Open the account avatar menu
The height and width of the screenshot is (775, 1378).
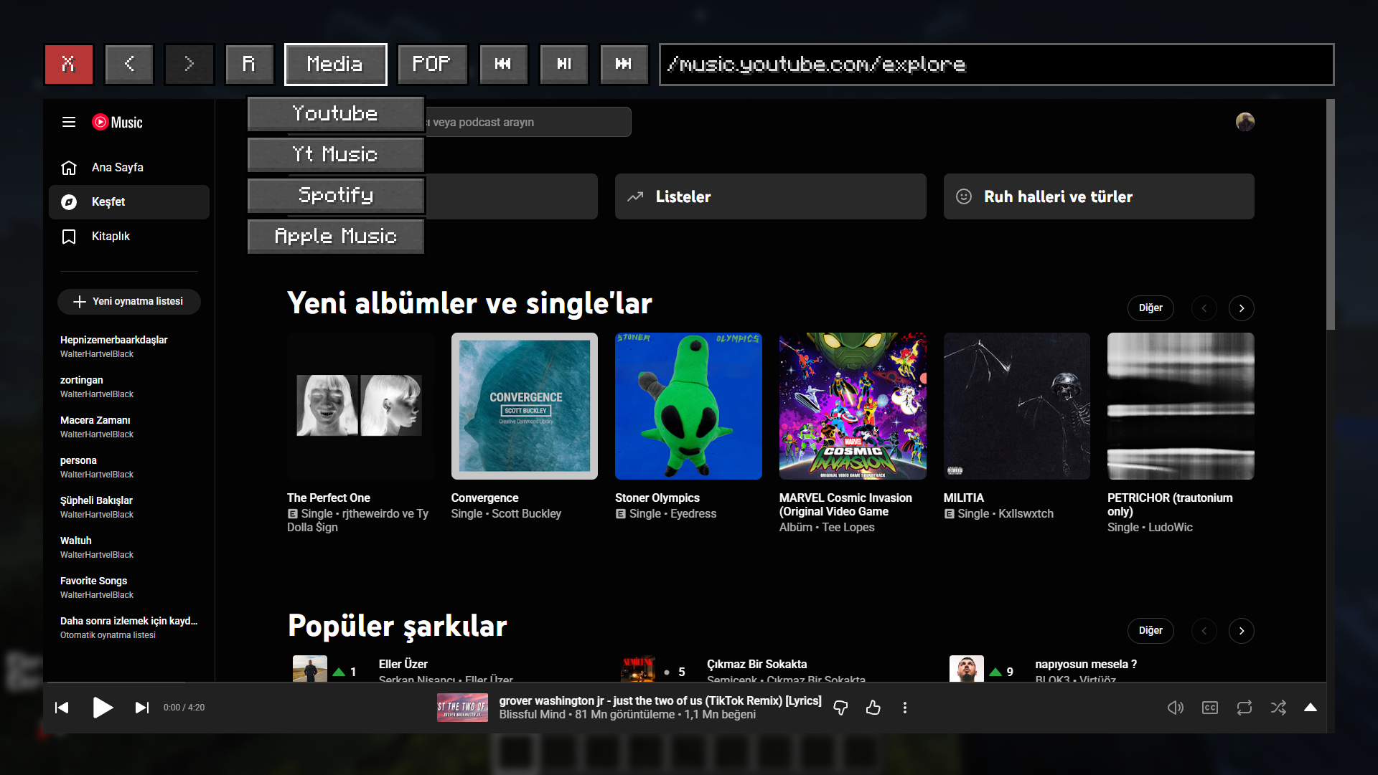point(1245,122)
